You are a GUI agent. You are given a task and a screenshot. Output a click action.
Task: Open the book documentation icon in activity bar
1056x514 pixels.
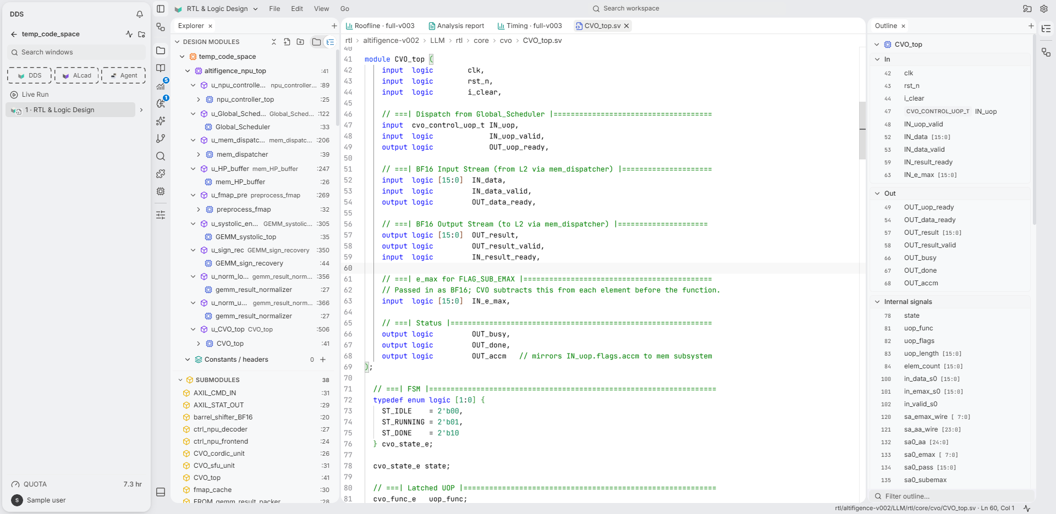(x=161, y=68)
